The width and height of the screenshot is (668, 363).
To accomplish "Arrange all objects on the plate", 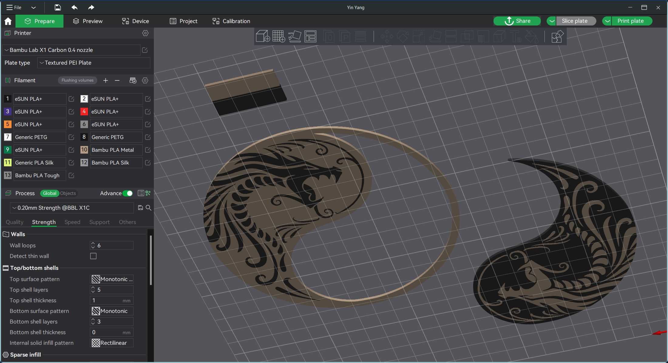I will (310, 36).
